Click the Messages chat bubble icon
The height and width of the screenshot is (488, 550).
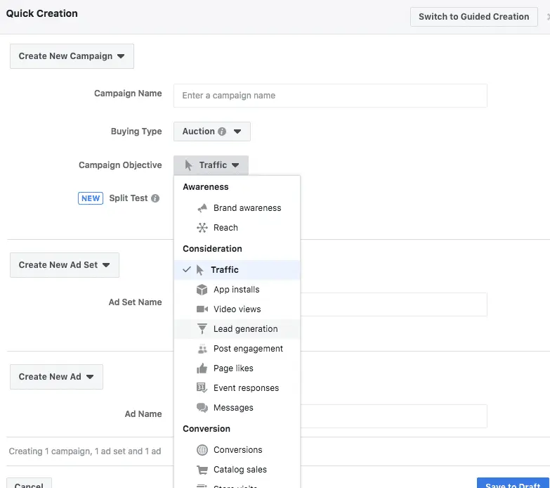pos(202,408)
